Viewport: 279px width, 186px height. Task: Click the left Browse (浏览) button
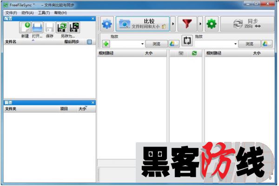click(156, 44)
